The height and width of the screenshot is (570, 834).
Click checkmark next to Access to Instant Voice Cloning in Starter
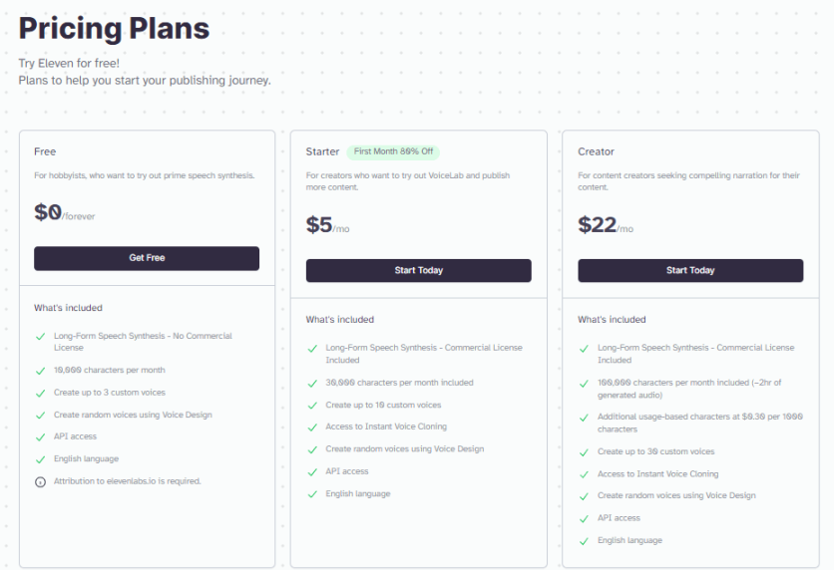point(312,427)
